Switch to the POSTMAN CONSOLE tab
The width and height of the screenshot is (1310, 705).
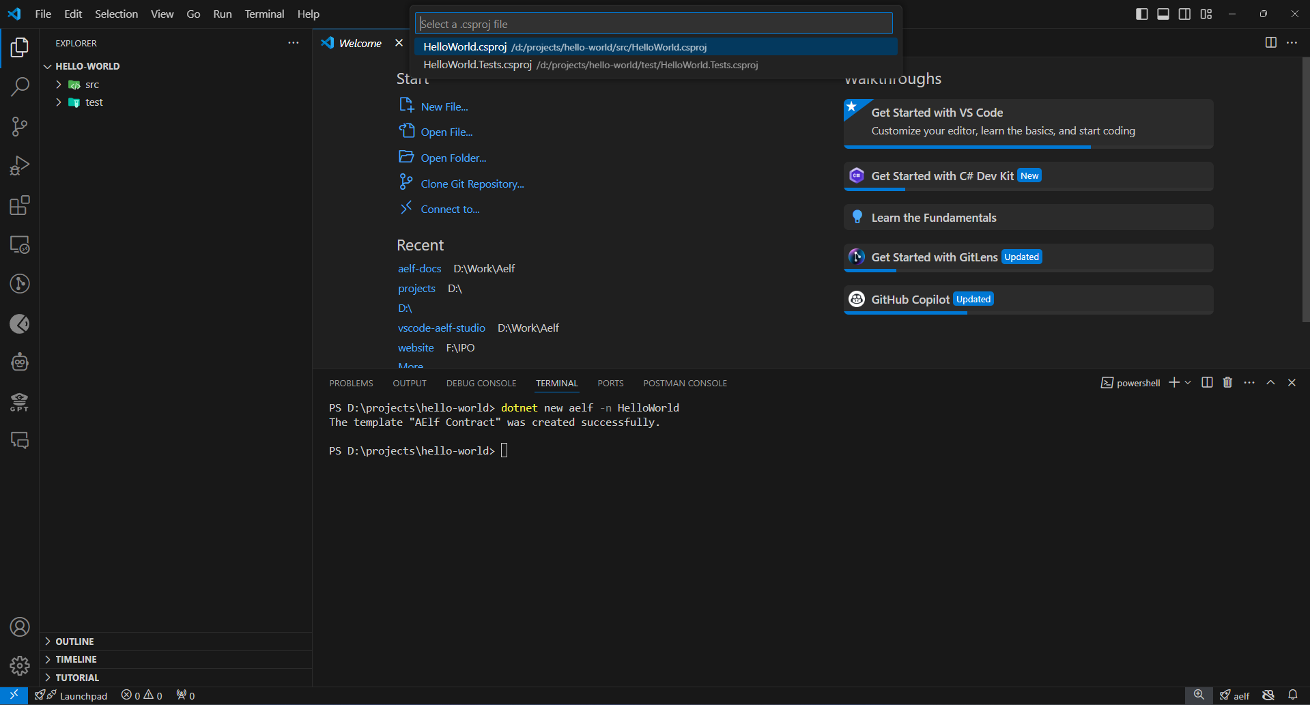pos(685,384)
